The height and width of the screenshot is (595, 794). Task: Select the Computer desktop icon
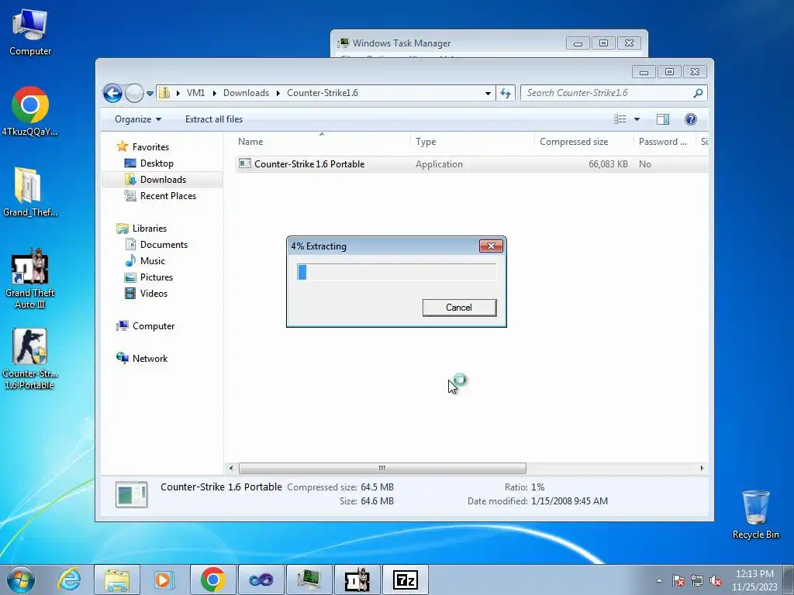tap(30, 33)
